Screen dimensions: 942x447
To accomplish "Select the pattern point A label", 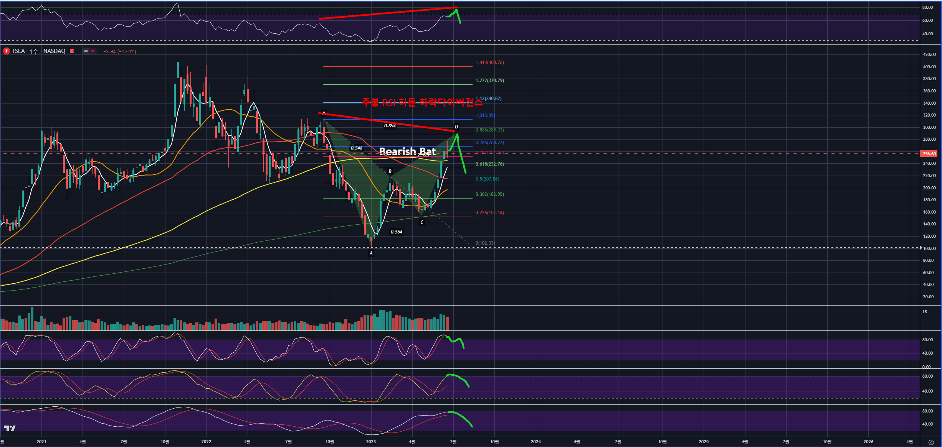I will pyautogui.click(x=371, y=253).
